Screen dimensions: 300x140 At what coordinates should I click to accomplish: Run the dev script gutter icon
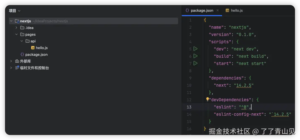195,49
